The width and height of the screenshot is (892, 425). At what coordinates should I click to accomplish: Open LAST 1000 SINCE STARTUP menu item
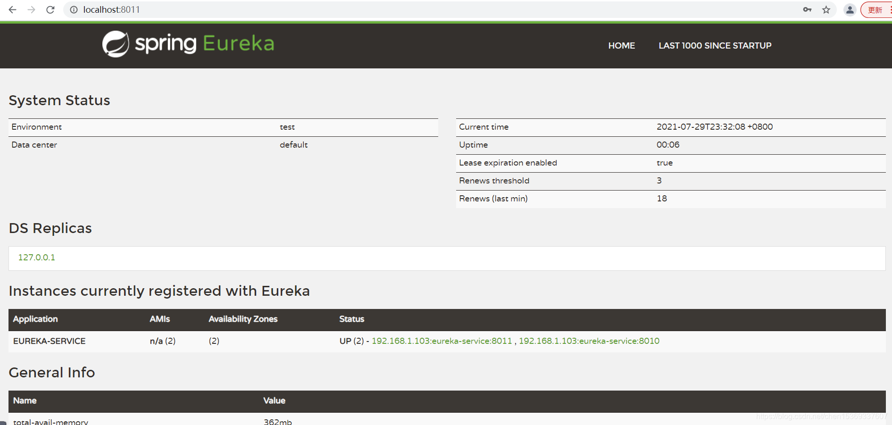(x=715, y=46)
